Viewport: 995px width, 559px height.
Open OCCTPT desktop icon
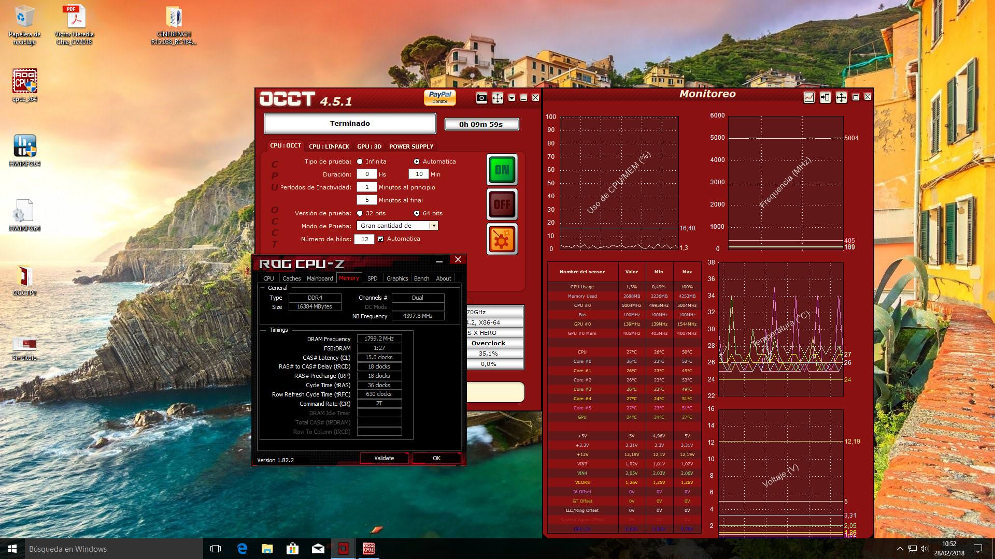[24, 280]
